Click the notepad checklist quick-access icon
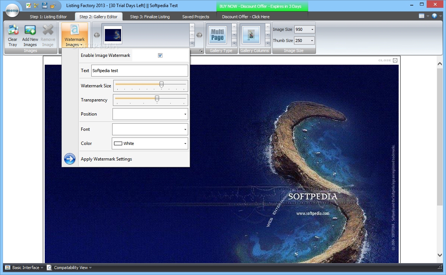This screenshot has width=446, height=275. tap(28, 6)
